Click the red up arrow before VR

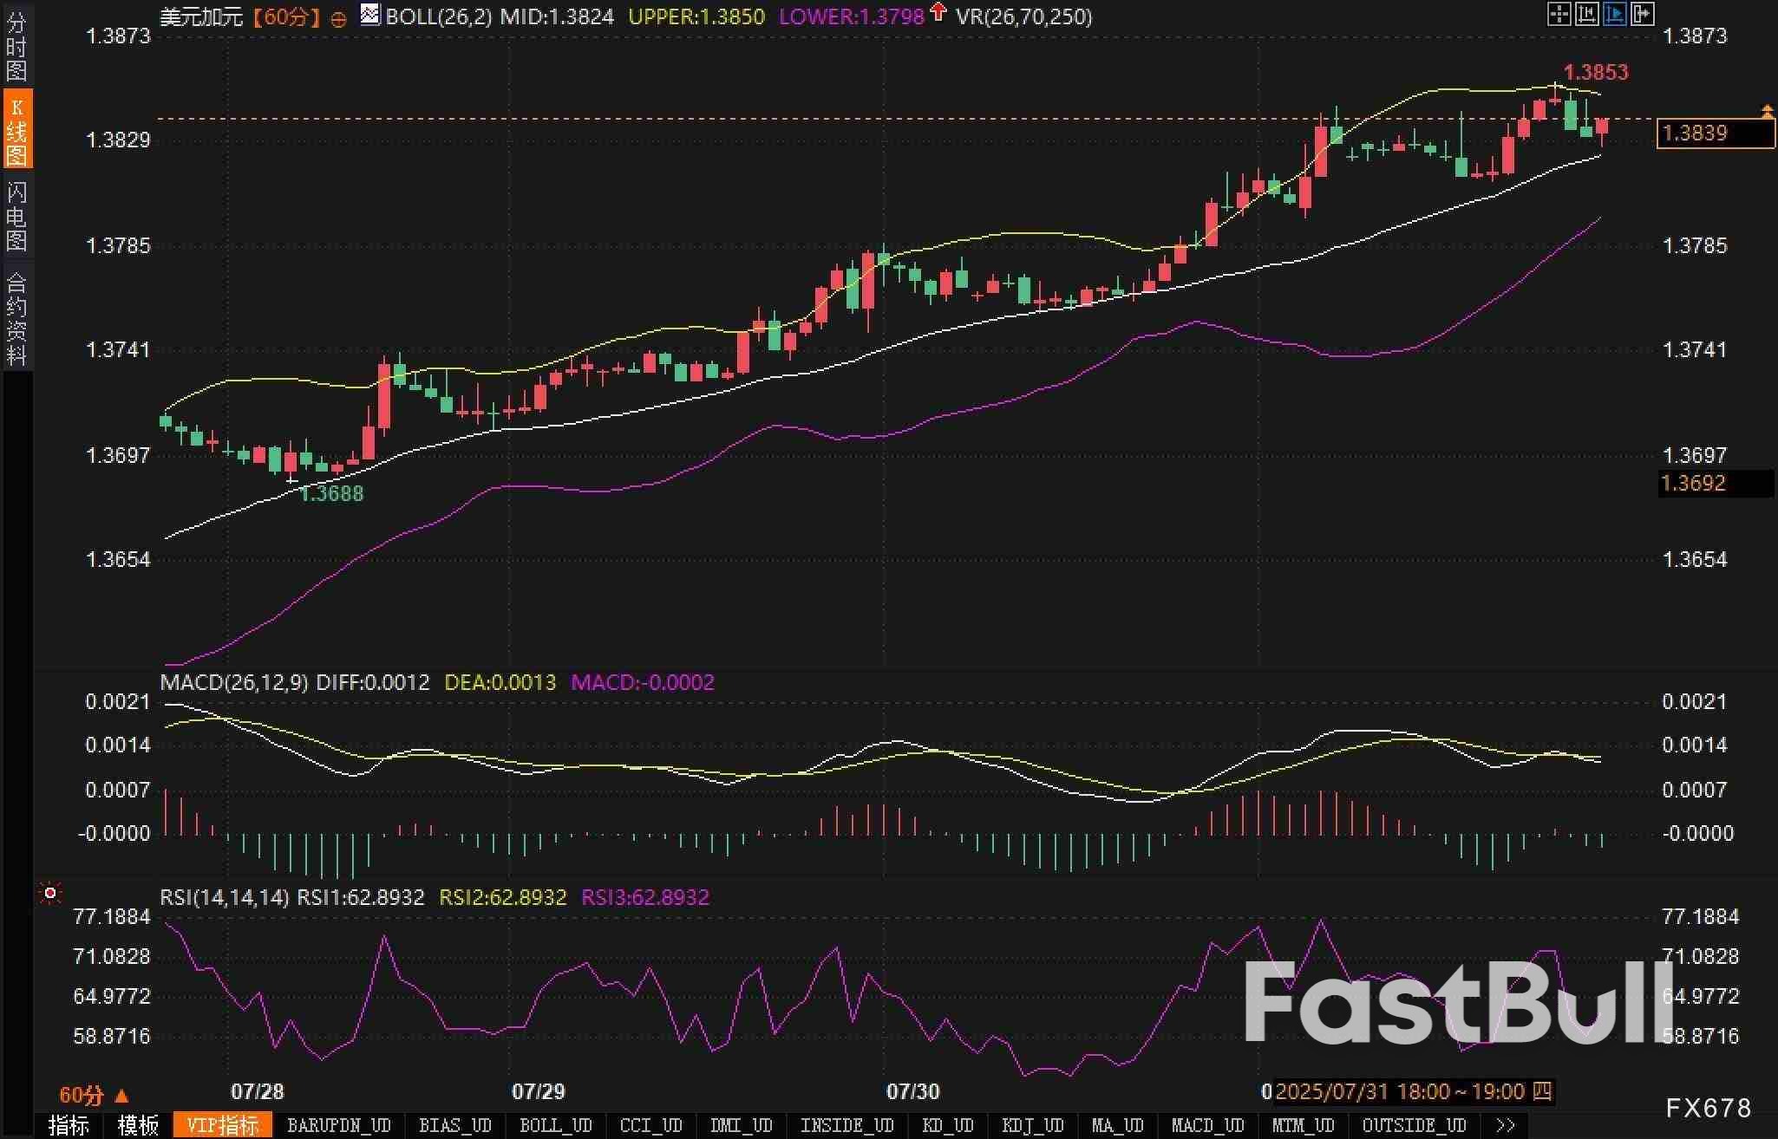pyautogui.click(x=938, y=12)
